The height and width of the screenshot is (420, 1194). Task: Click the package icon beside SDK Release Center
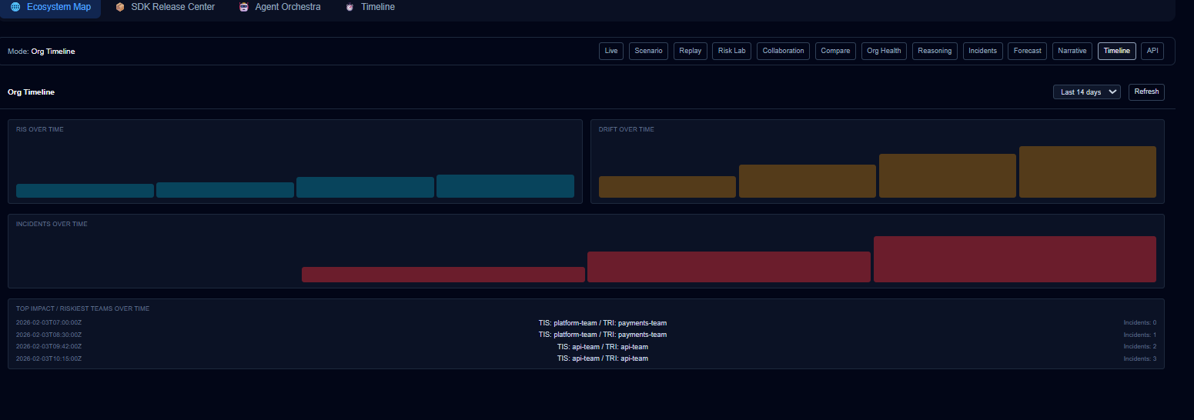click(x=119, y=7)
